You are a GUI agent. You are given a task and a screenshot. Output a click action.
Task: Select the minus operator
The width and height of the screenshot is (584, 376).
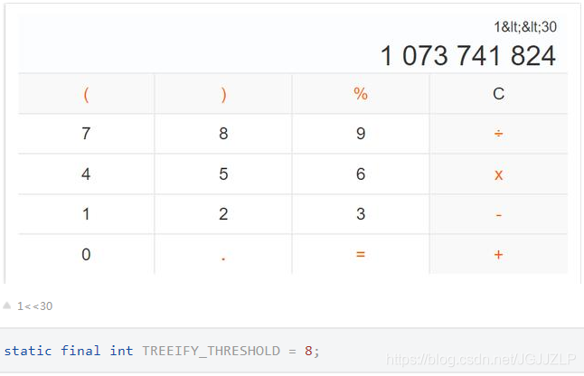click(x=499, y=214)
